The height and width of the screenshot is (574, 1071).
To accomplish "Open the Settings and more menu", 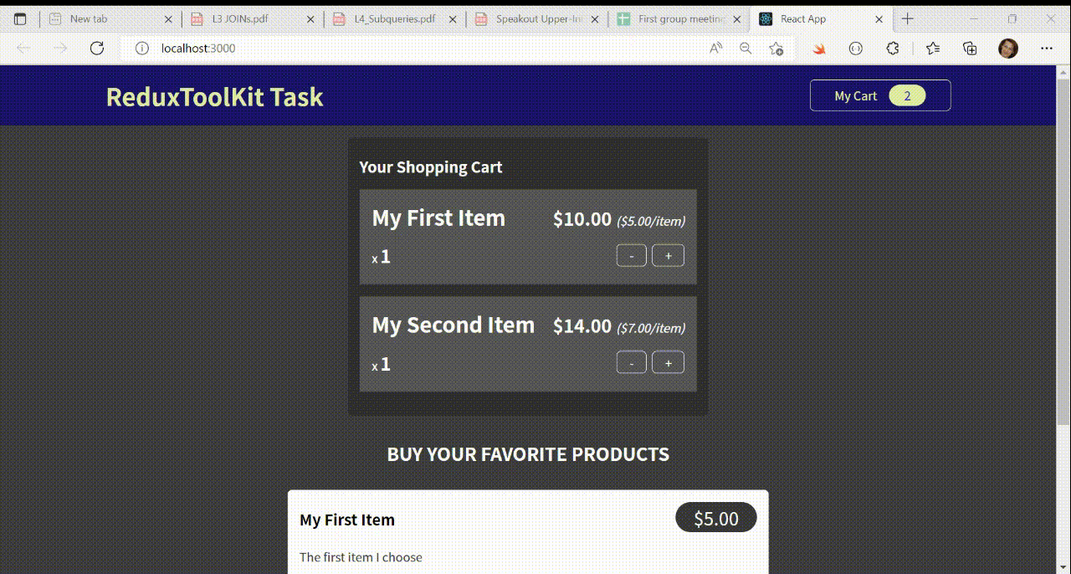I will [1047, 48].
